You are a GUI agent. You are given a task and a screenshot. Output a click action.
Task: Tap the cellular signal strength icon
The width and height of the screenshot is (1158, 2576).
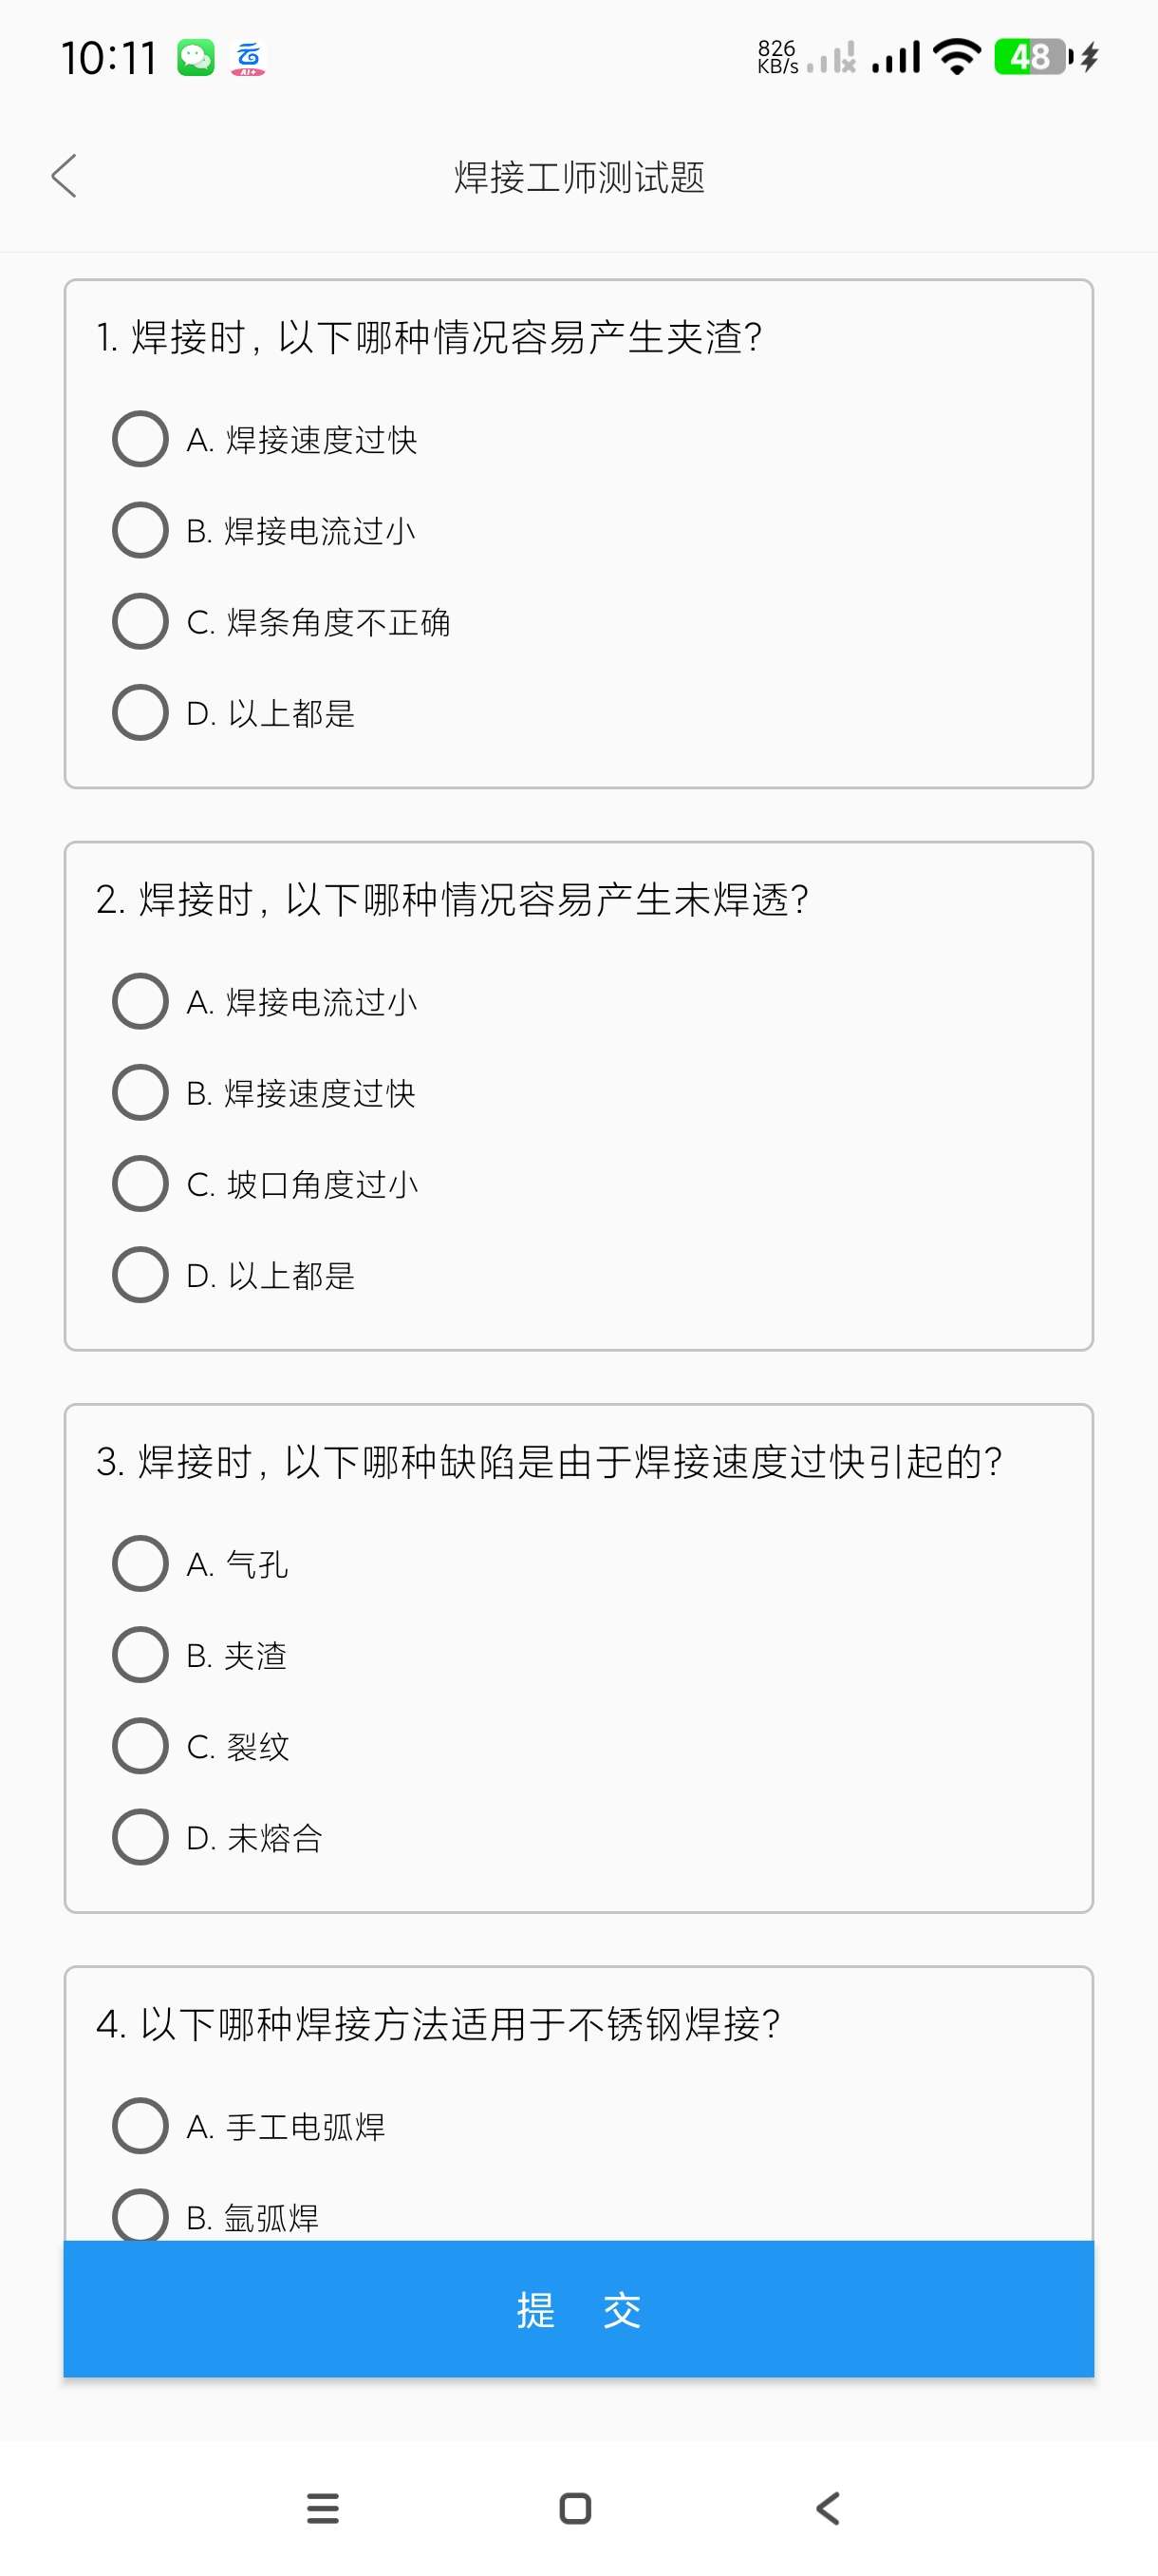click(x=895, y=57)
